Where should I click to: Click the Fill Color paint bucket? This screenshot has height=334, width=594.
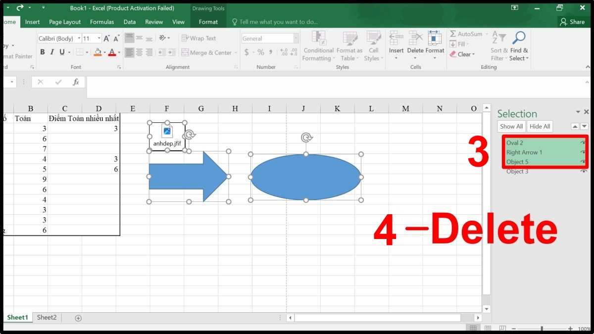point(98,52)
